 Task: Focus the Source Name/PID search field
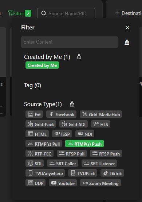66,13
